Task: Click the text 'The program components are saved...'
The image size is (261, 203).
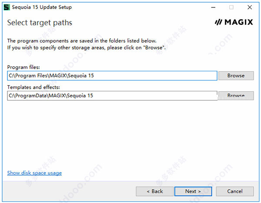Action: [x=82, y=41]
